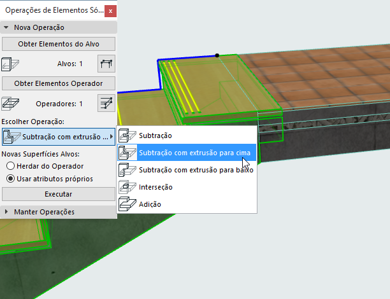The width and height of the screenshot is (390, 299).
Task: Click the Executar button
Action: (x=59, y=194)
